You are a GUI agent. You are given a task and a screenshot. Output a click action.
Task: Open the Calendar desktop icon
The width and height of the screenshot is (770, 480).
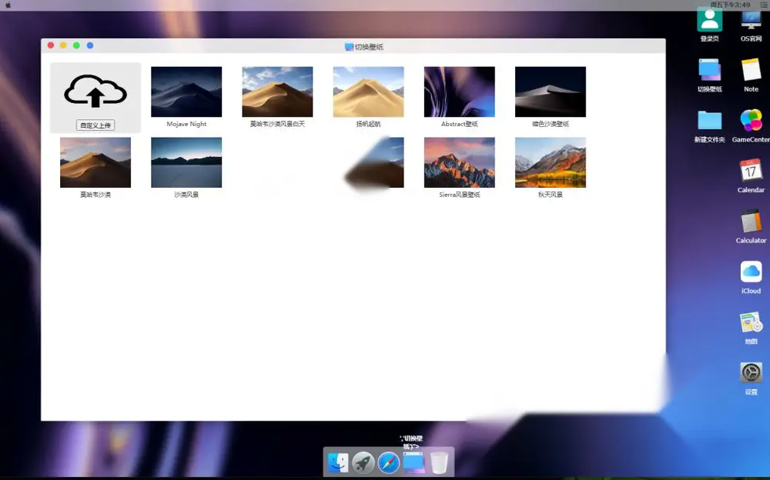(x=751, y=171)
